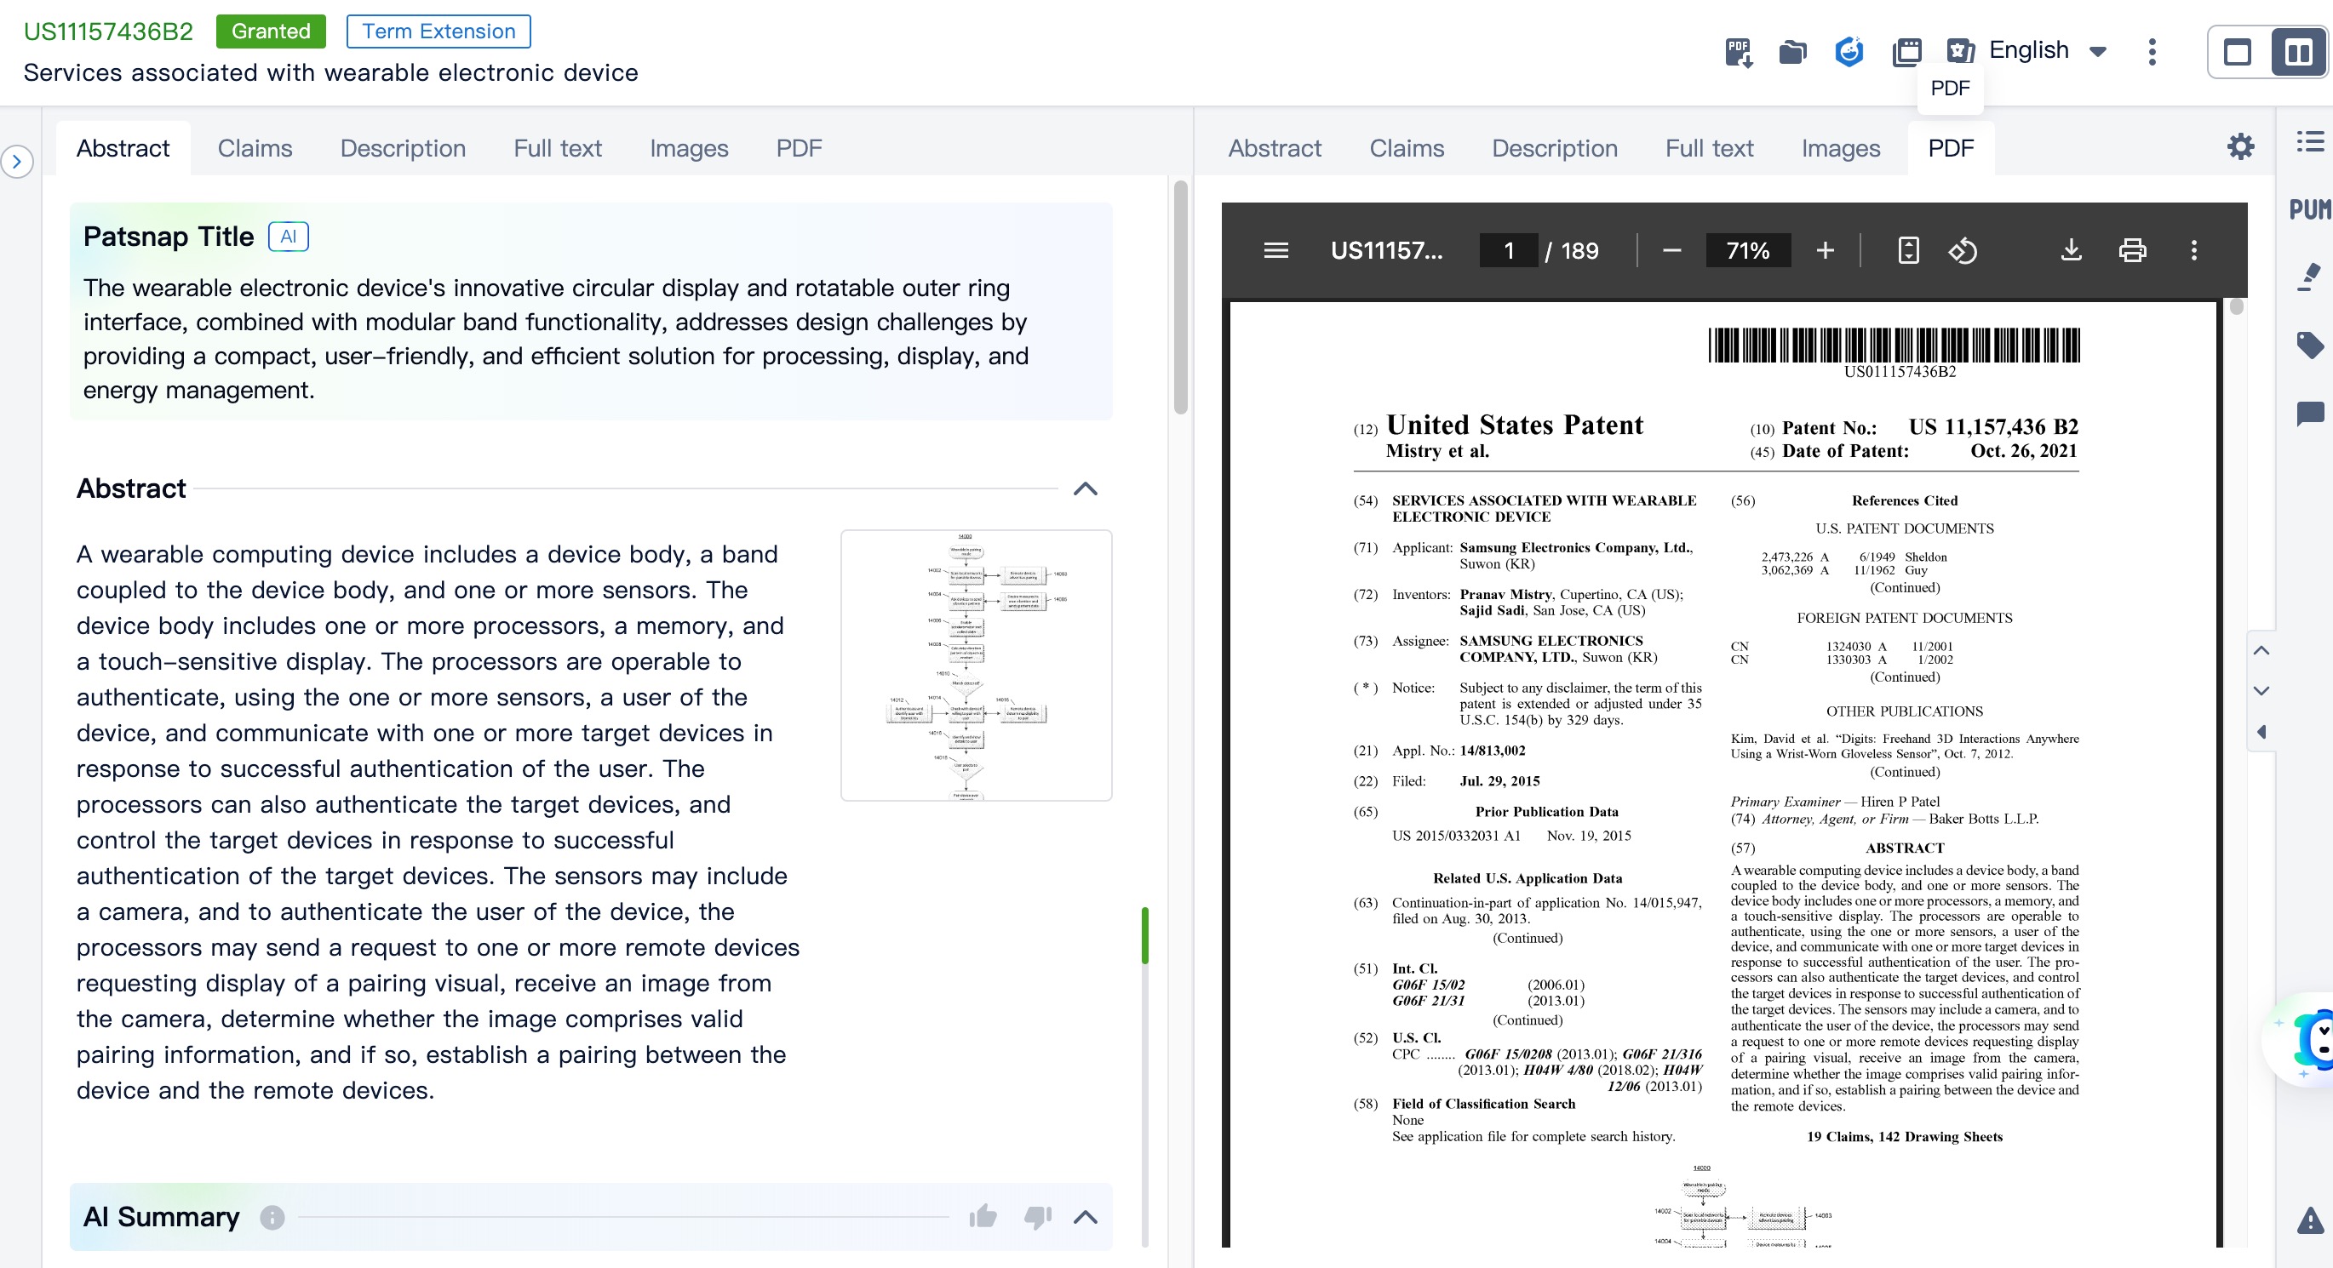Switch to single-pane layout view

[x=2237, y=52]
